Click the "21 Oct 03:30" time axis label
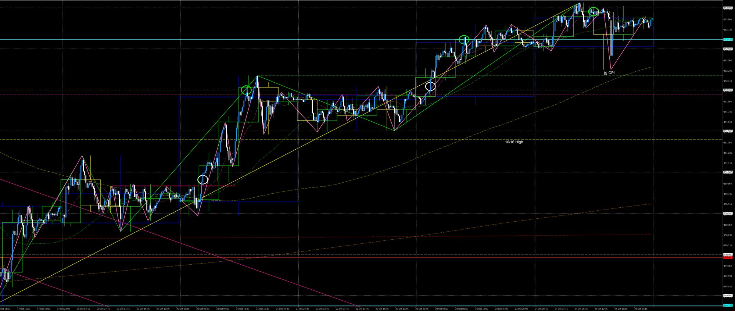This screenshot has height=311, width=735. coord(203,309)
